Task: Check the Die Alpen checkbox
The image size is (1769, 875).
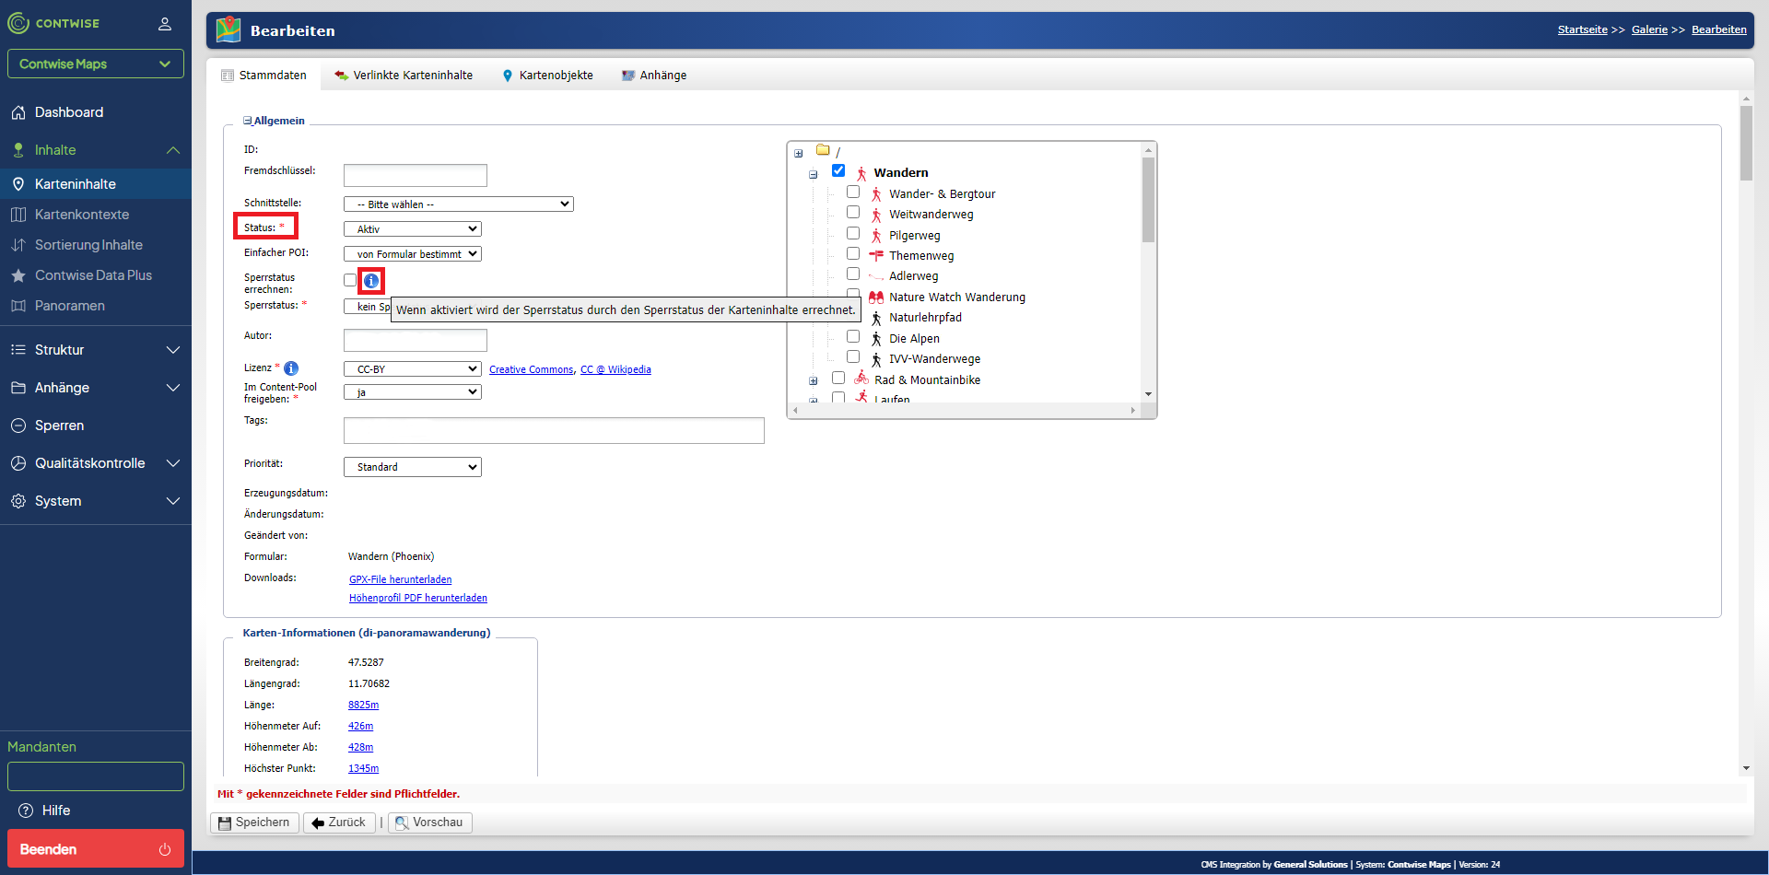Action: coord(853,336)
